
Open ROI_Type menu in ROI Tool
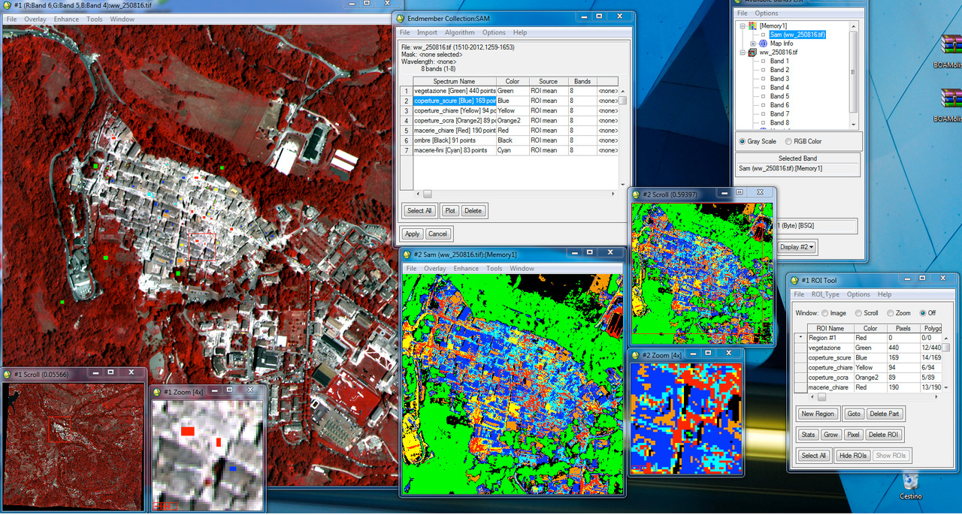(825, 294)
